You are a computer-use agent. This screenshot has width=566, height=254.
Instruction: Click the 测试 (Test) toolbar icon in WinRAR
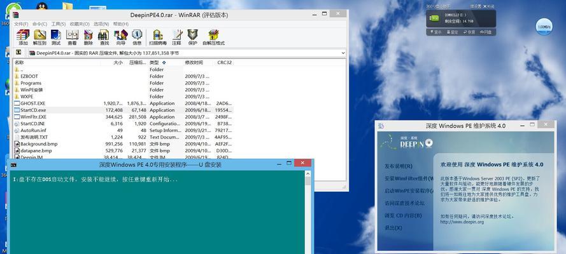(x=56, y=37)
